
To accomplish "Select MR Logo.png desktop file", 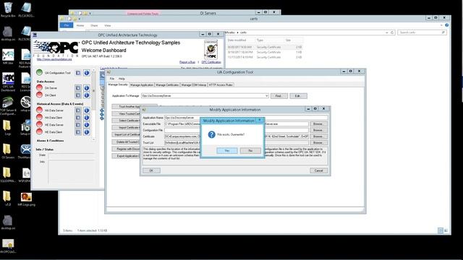I will click(x=26, y=199).
